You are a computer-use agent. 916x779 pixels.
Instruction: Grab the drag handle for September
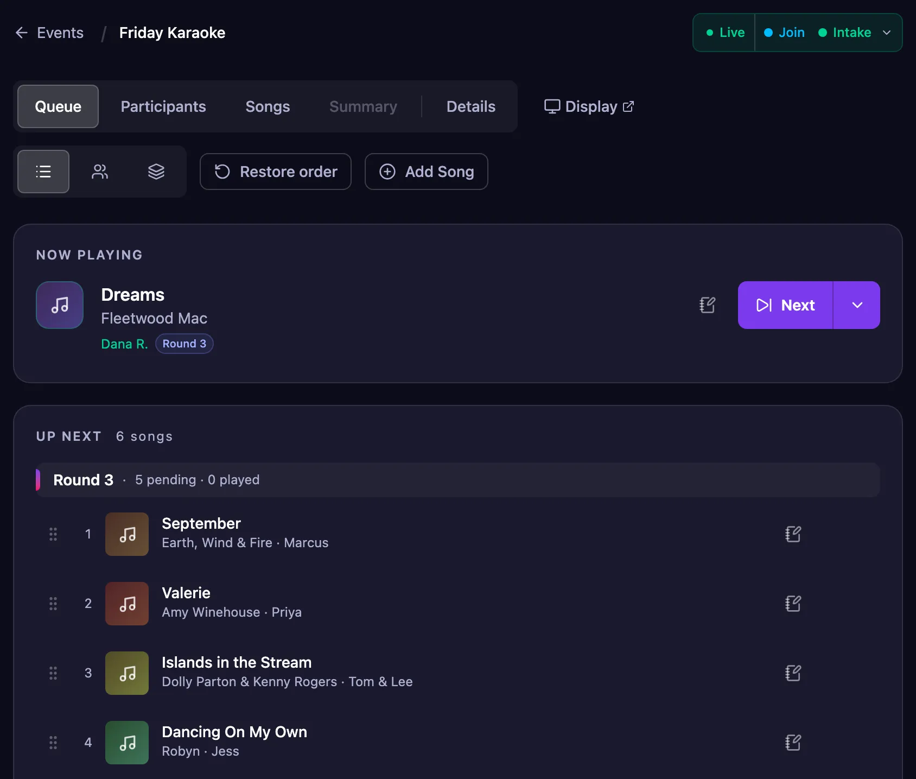[53, 534]
